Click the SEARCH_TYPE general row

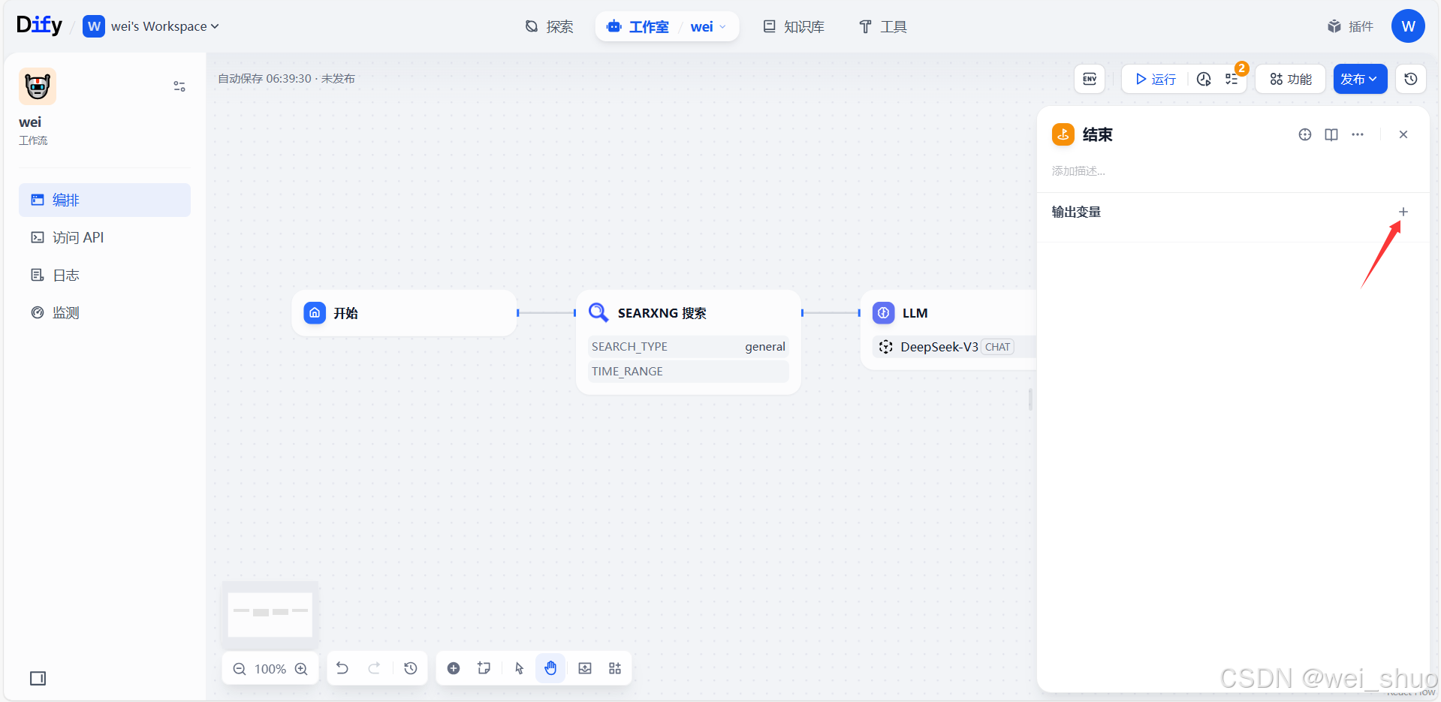coord(688,346)
